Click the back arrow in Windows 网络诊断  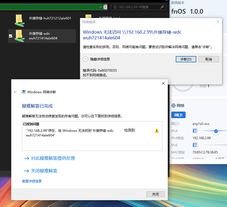[15, 92]
